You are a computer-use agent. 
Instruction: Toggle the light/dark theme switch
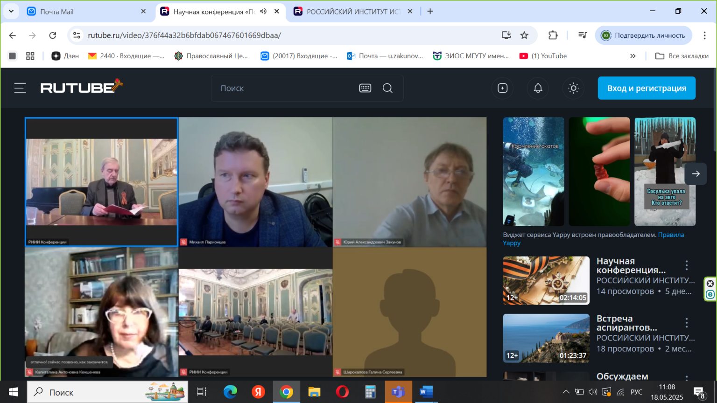[574, 88]
